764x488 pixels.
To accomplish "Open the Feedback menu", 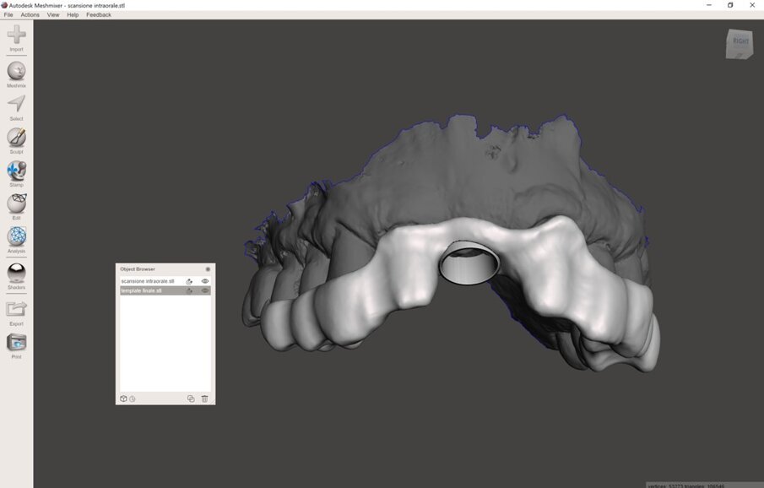I will coord(99,14).
